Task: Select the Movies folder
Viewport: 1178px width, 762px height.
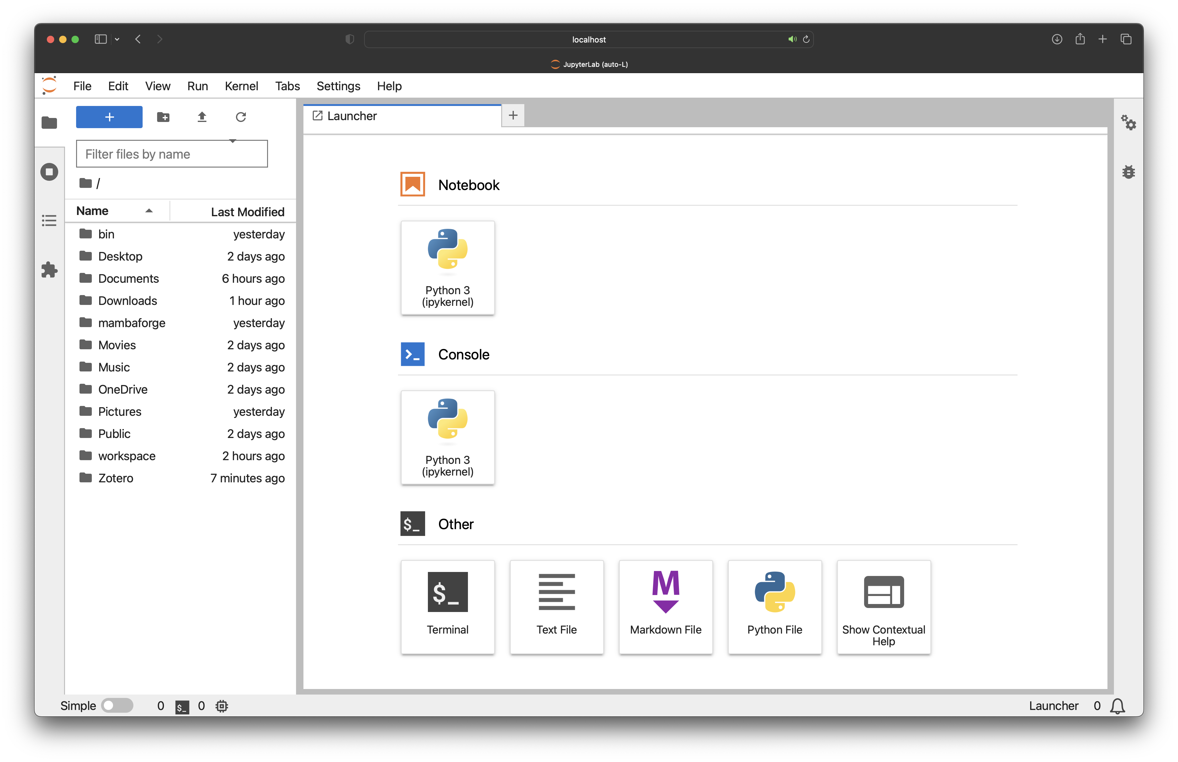Action: [x=181, y=345]
